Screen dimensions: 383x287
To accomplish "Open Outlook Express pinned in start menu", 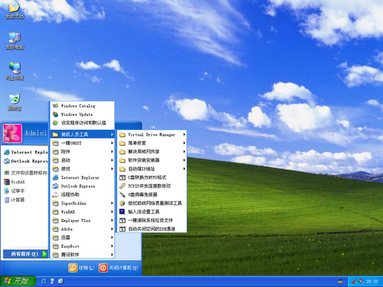I will [25, 161].
